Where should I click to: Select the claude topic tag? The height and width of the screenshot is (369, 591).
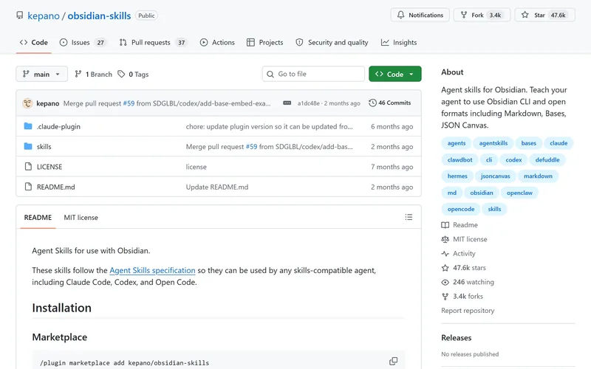(558, 143)
